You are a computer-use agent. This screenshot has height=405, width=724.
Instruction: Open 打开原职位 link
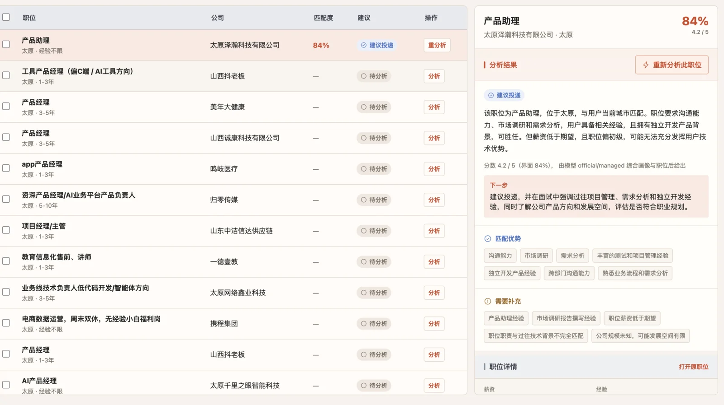(693, 367)
